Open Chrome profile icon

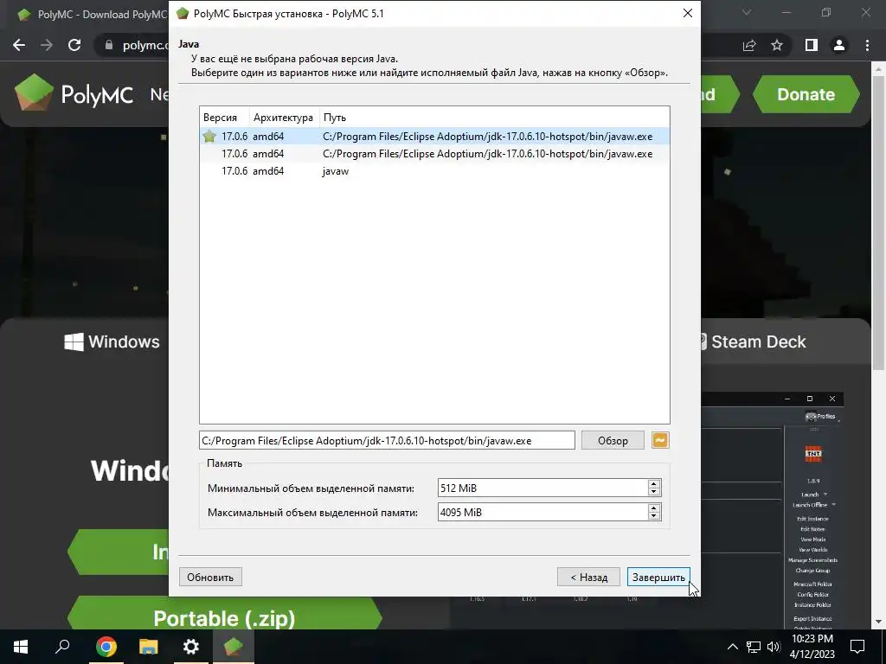click(x=839, y=45)
